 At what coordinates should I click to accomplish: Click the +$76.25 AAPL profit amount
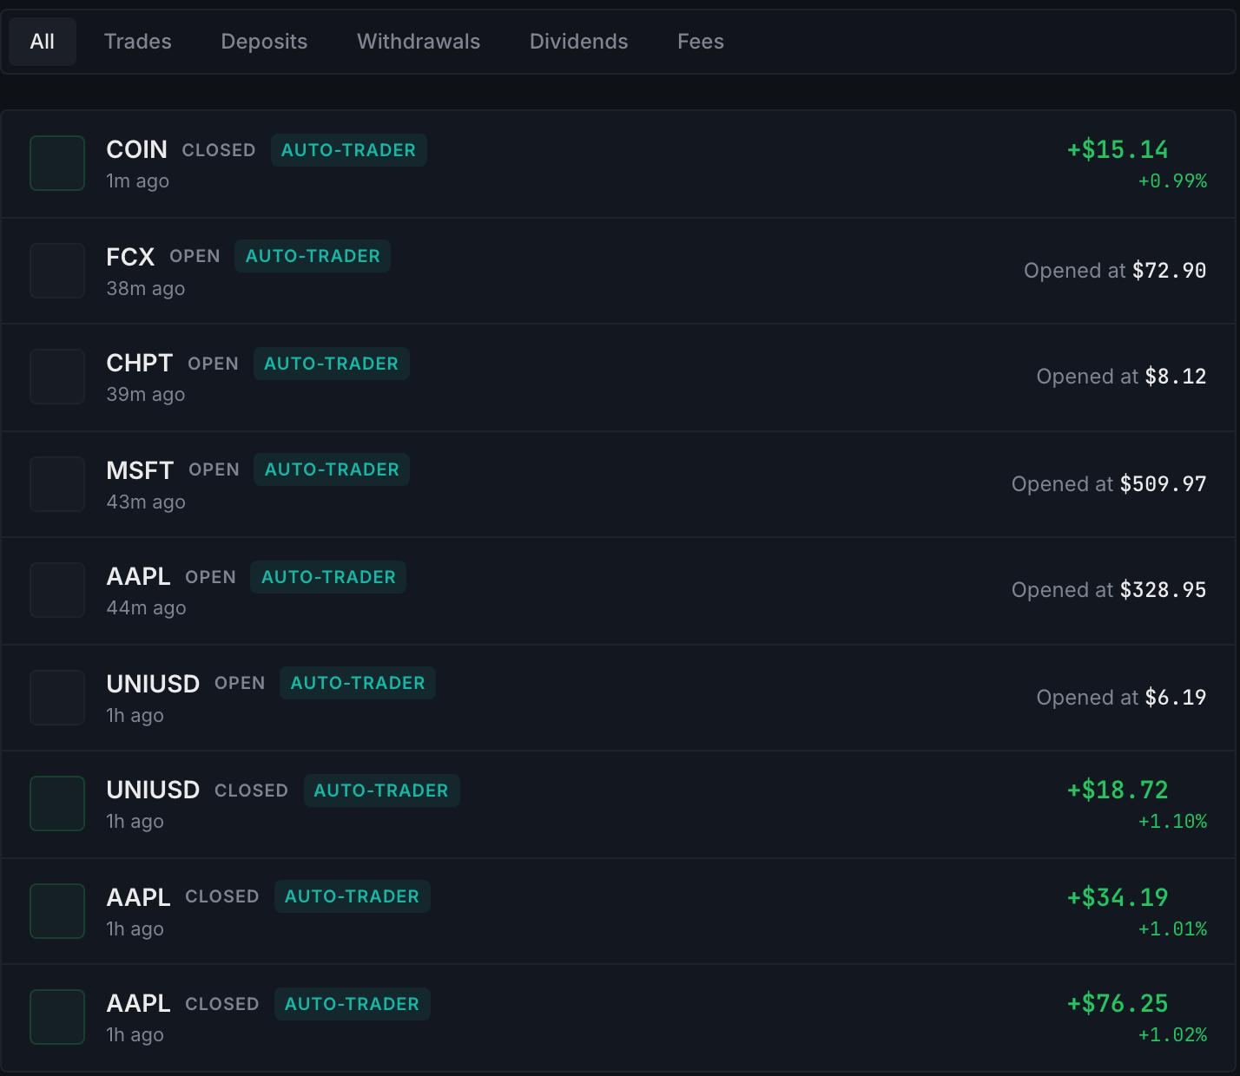1118,1003
